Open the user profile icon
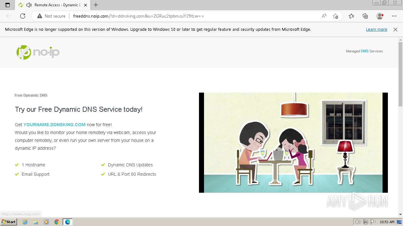 point(380,16)
